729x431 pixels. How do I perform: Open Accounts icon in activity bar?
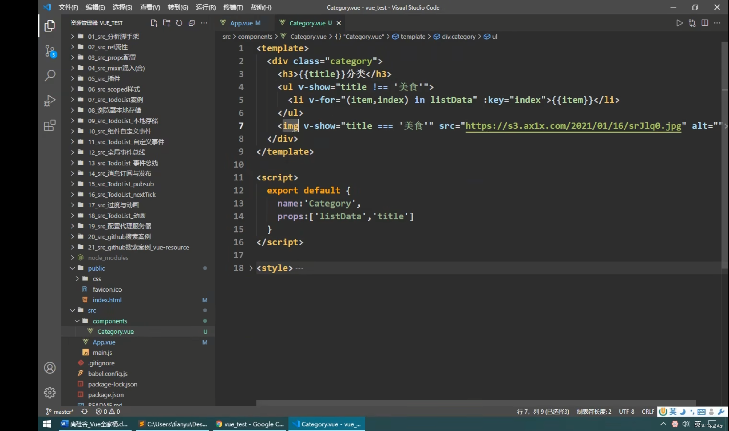(50, 368)
